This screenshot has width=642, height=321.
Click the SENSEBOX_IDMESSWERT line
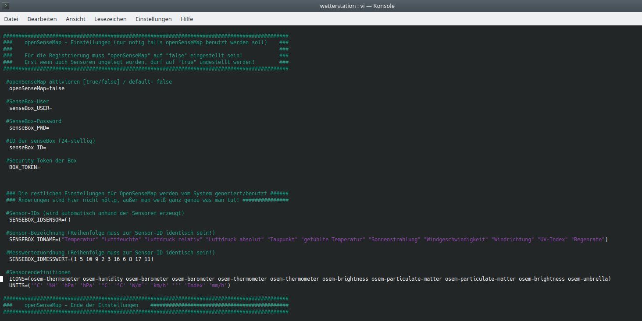pyautogui.click(x=82, y=259)
